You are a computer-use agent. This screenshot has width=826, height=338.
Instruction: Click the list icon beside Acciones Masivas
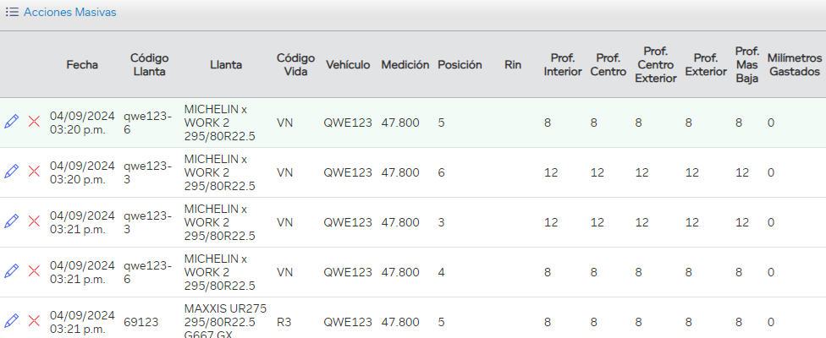point(12,13)
